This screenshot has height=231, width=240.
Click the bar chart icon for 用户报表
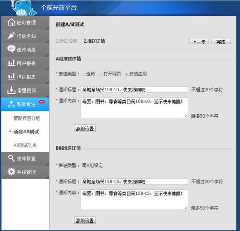point(11,63)
